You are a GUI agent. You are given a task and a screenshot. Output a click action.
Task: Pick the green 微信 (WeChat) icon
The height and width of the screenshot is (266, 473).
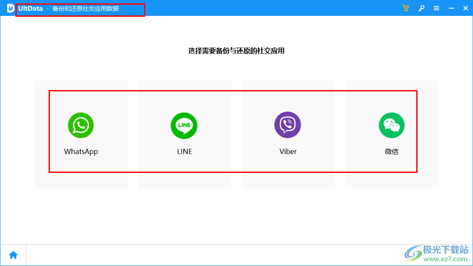click(x=392, y=125)
